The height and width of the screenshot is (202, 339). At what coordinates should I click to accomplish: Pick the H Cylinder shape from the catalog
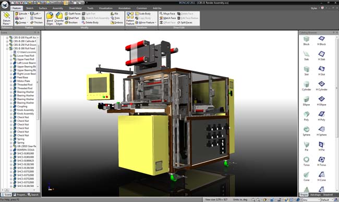pyautogui.click(x=321, y=86)
